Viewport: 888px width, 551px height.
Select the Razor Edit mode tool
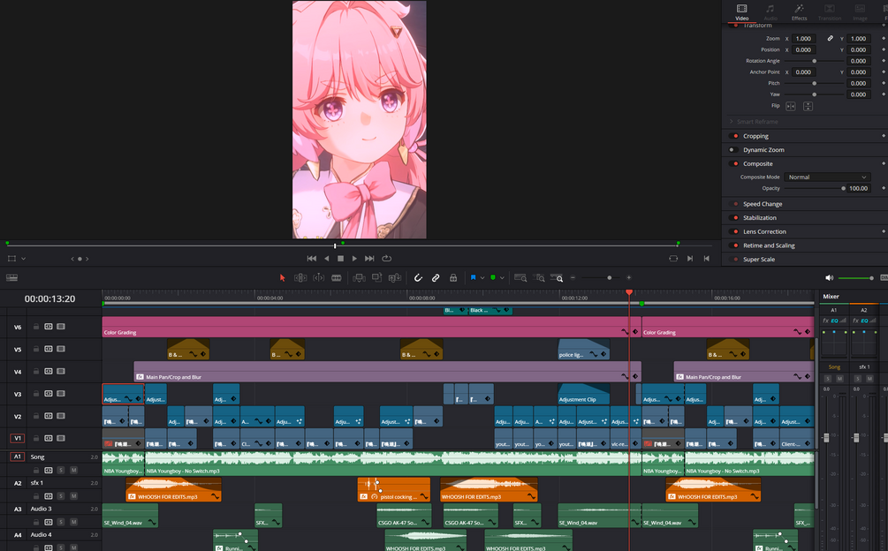coord(336,277)
